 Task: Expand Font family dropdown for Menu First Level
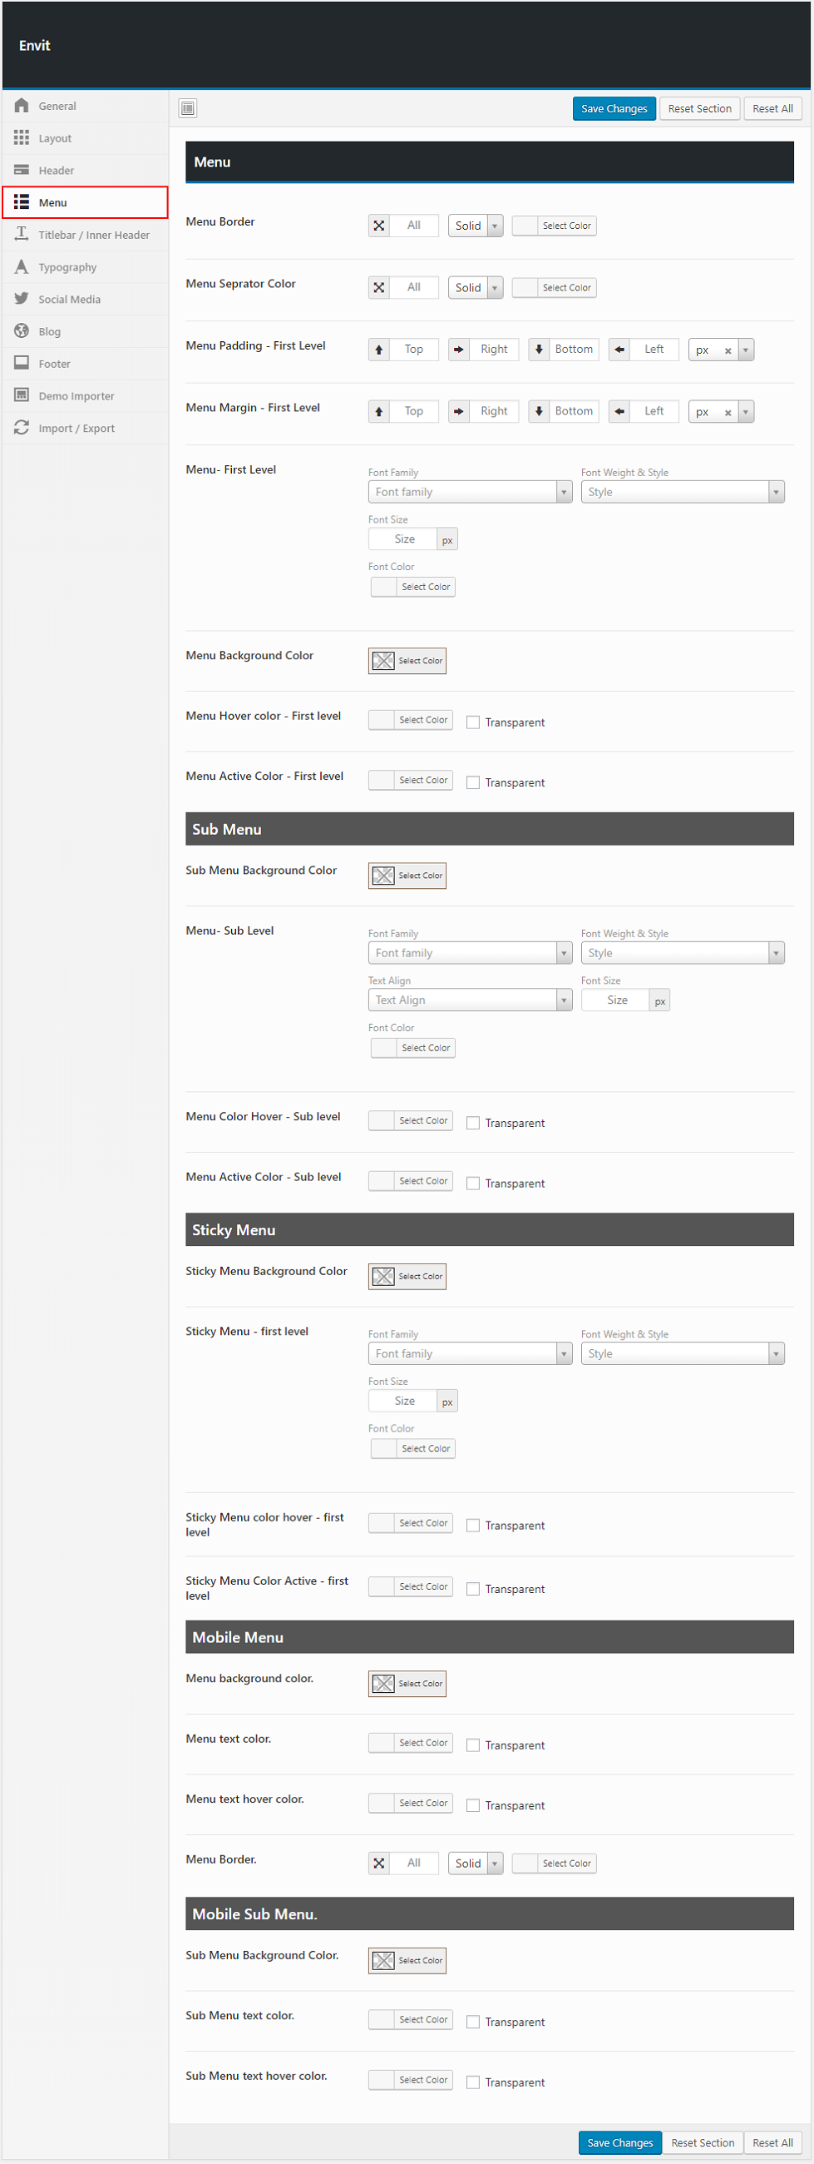point(469,492)
